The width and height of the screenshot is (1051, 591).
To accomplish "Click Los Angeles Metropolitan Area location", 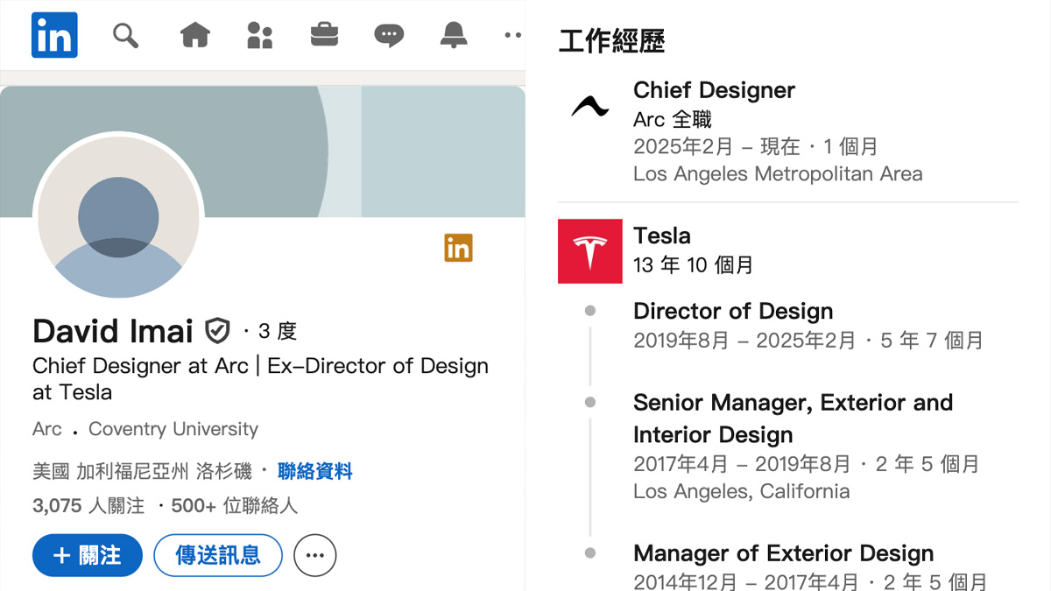I will coord(778,173).
